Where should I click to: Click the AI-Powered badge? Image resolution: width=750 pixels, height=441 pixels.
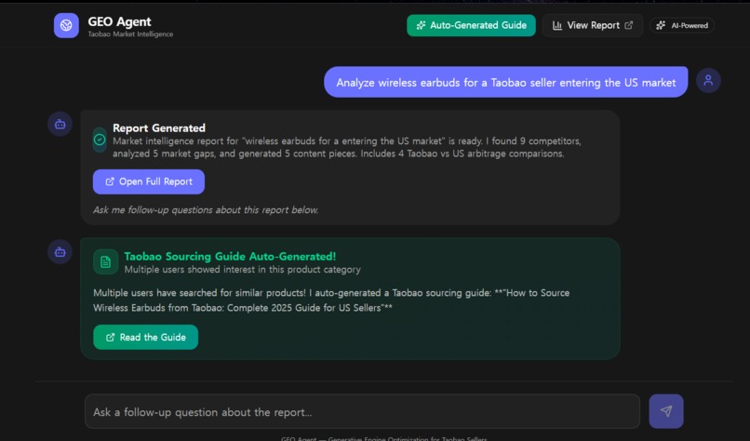[x=681, y=25]
